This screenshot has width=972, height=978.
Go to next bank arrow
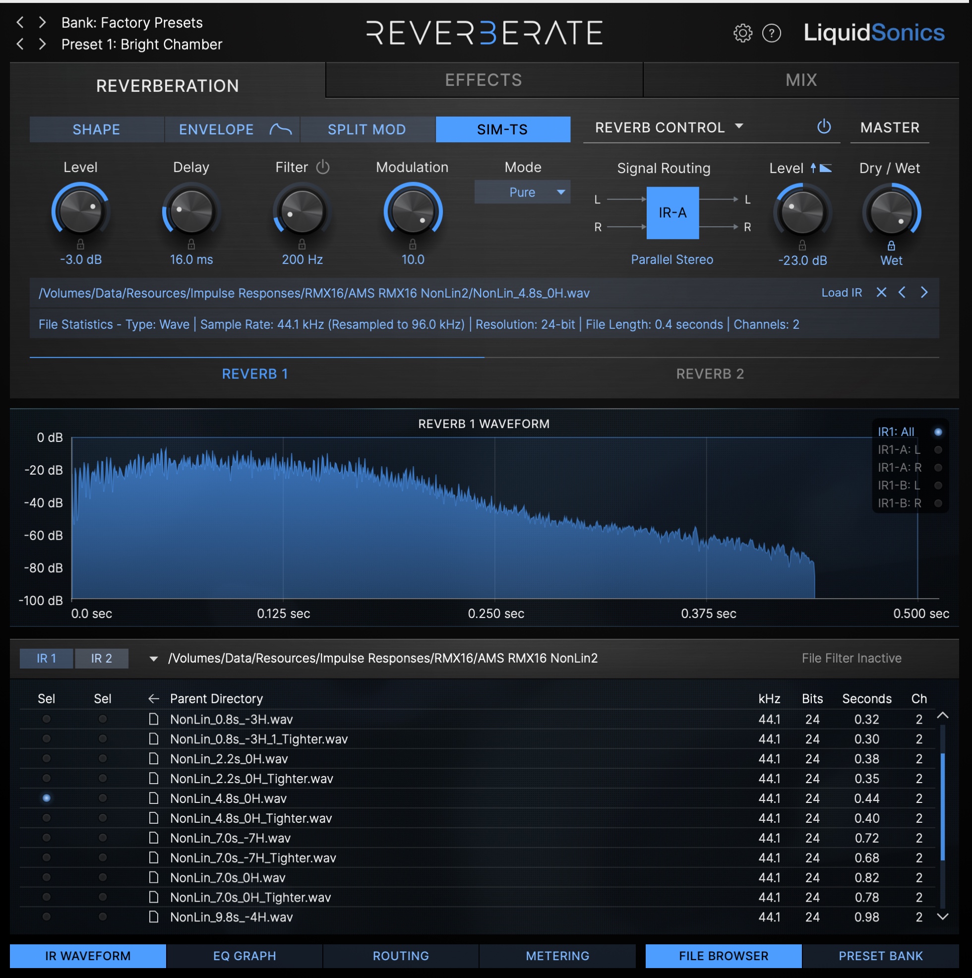(x=43, y=22)
